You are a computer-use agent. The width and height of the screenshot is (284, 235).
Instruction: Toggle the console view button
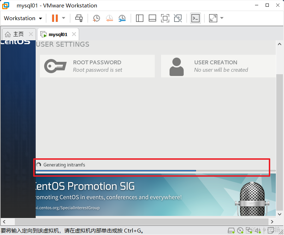195,18
